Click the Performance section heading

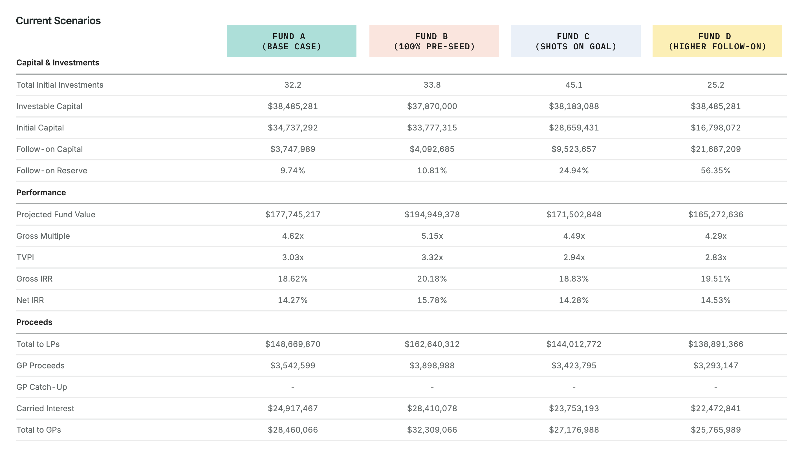tap(41, 192)
